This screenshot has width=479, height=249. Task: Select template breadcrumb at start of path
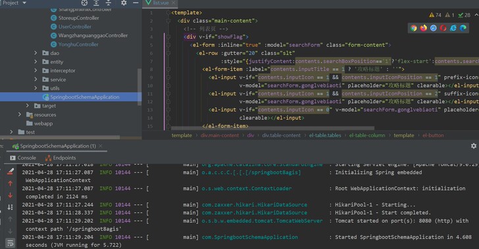click(182, 135)
